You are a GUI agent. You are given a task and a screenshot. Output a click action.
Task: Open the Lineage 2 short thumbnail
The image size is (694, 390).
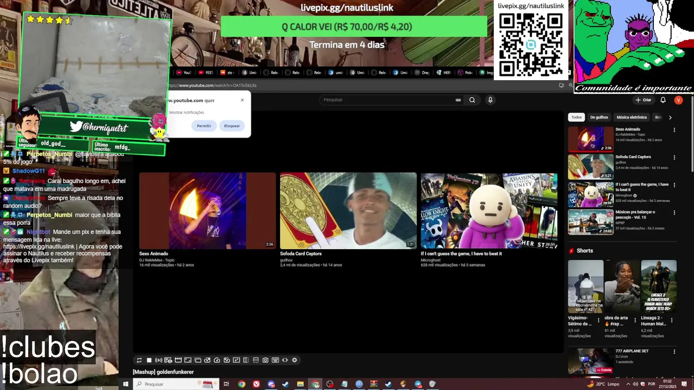[x=659, y=287]
